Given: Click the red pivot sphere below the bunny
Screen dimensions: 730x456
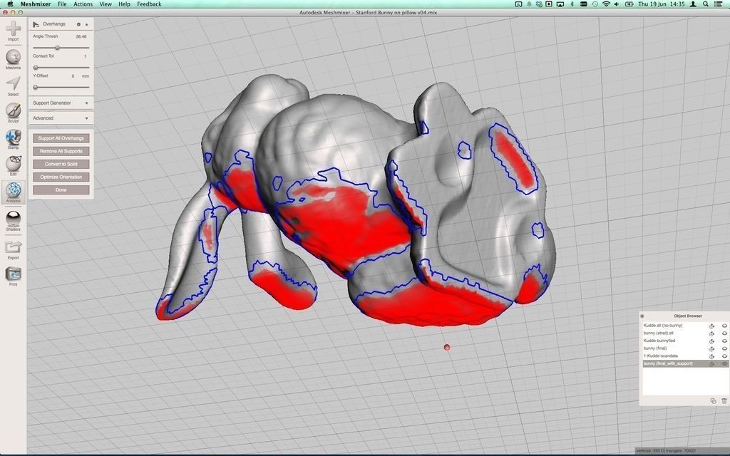Looking at the screenshot, I should tap(447, 347).
